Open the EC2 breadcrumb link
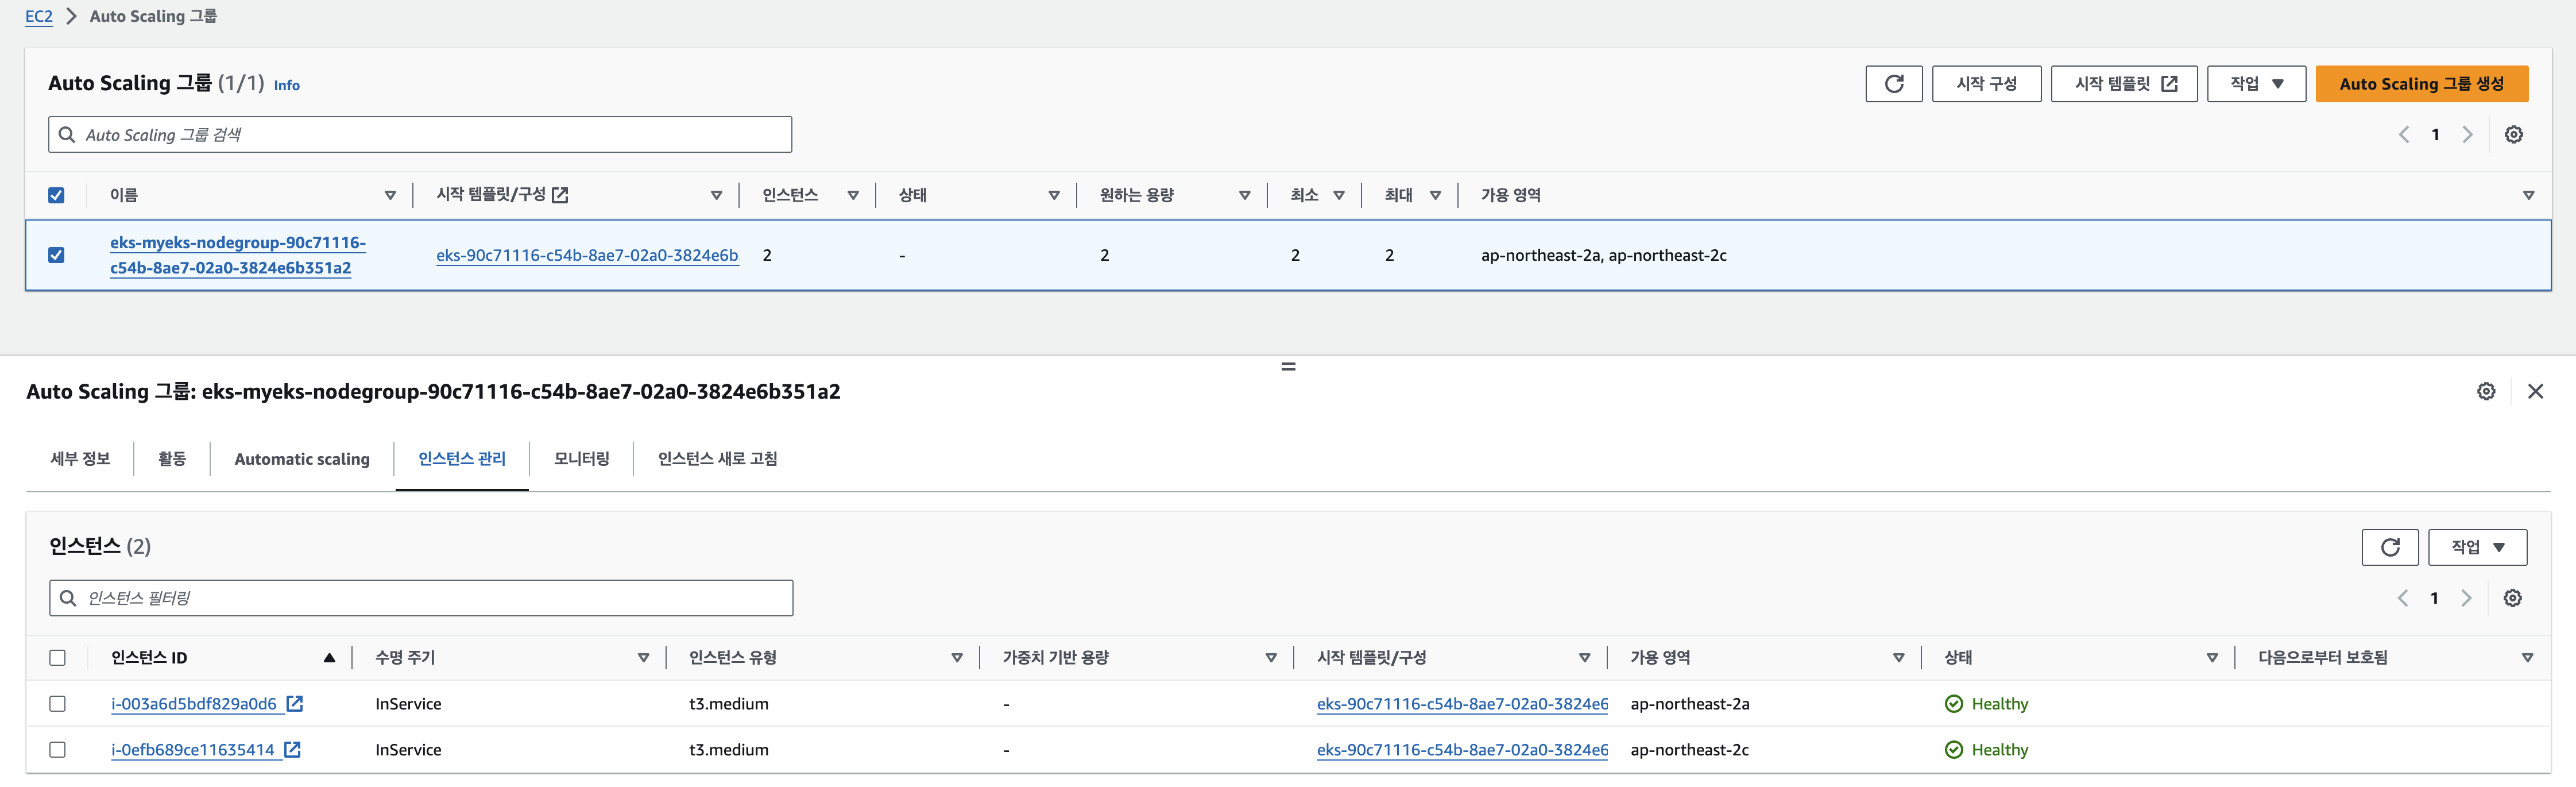The width and height of the screenshot is (2576, 787). point(39,16)
